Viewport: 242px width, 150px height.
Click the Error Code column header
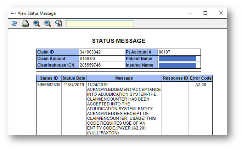pyautogui.click(x=201, y=78)
